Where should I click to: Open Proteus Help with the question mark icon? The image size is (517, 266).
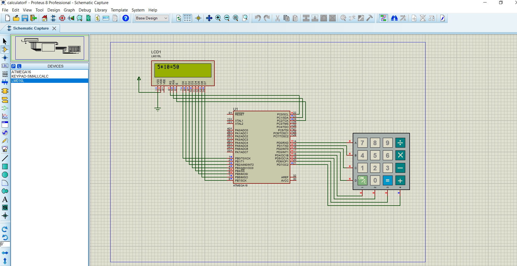tap(125, 18)
